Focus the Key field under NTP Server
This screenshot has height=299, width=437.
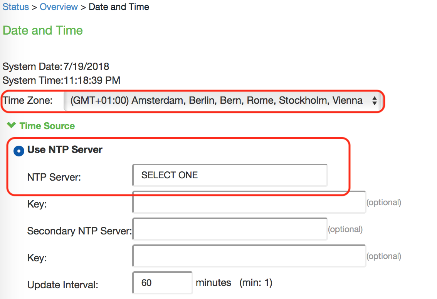249,202
